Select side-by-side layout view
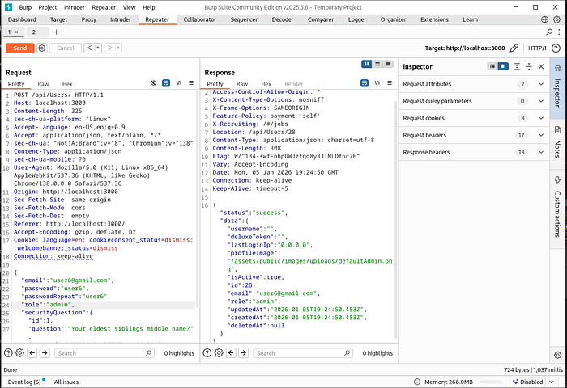 [x=367, y=64]
